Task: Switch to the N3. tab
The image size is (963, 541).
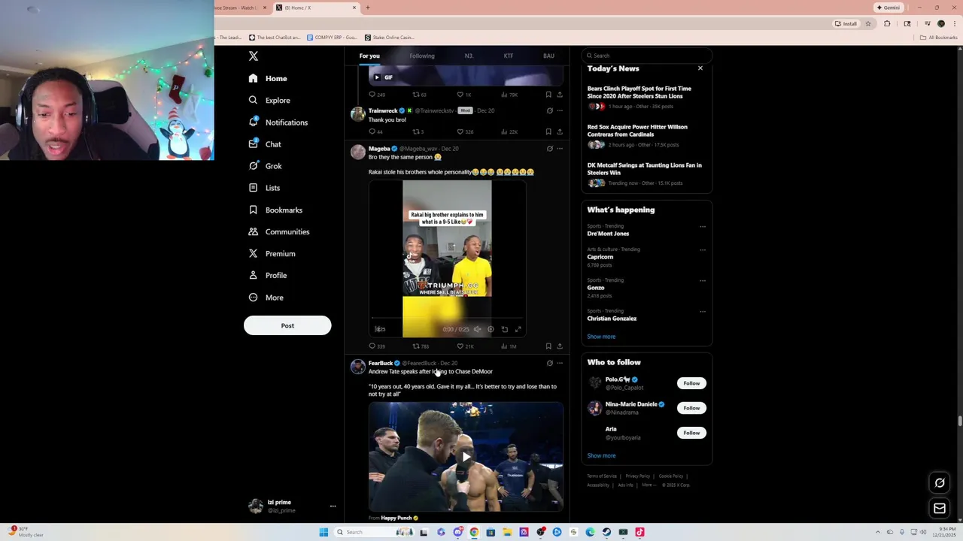Action: [469, 56]
